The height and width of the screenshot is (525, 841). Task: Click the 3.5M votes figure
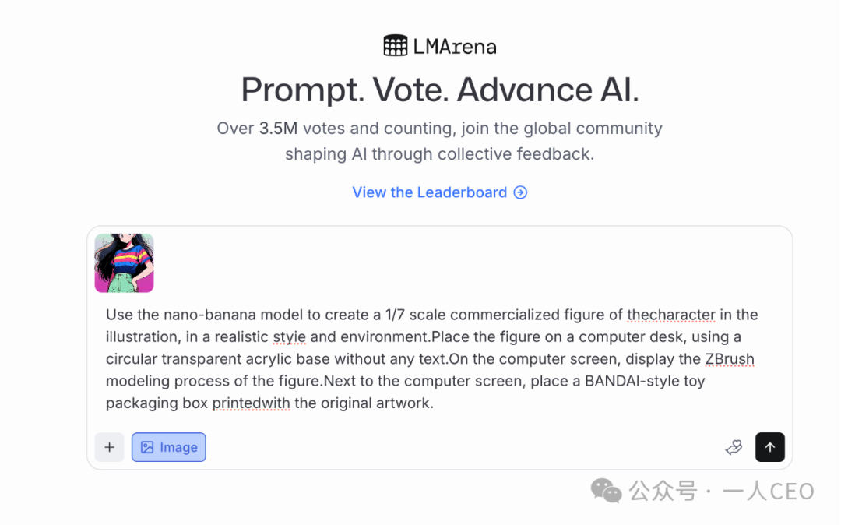click(x=278, y=129)
